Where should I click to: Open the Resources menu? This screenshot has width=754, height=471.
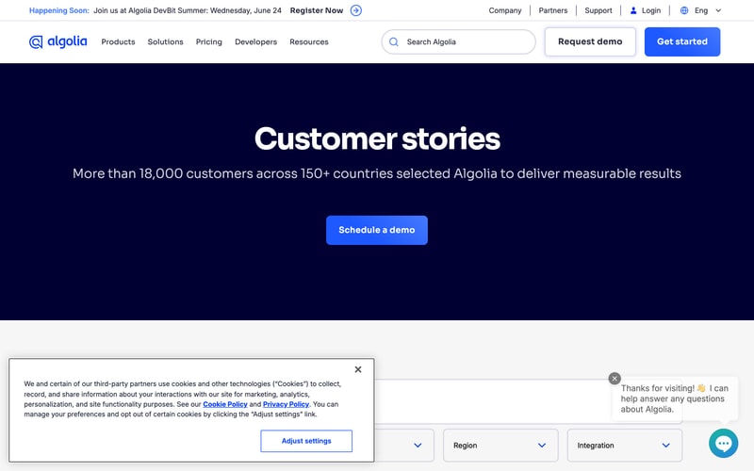tap(309, 41)
